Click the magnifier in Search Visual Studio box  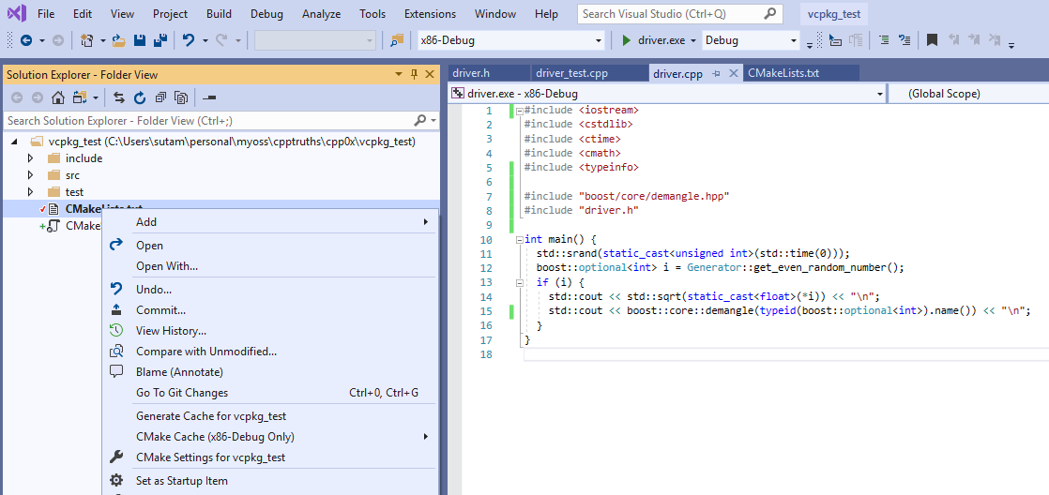(770, 13)
